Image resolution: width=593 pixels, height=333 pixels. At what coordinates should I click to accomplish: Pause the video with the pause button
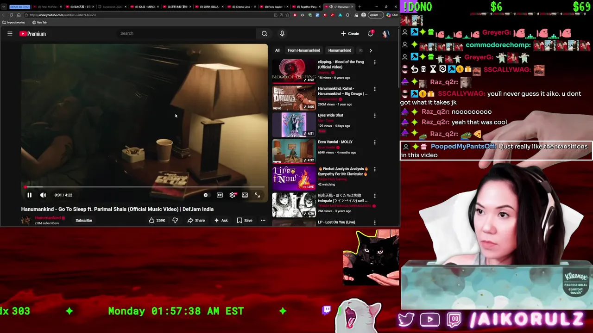click(x=29, y=195)
